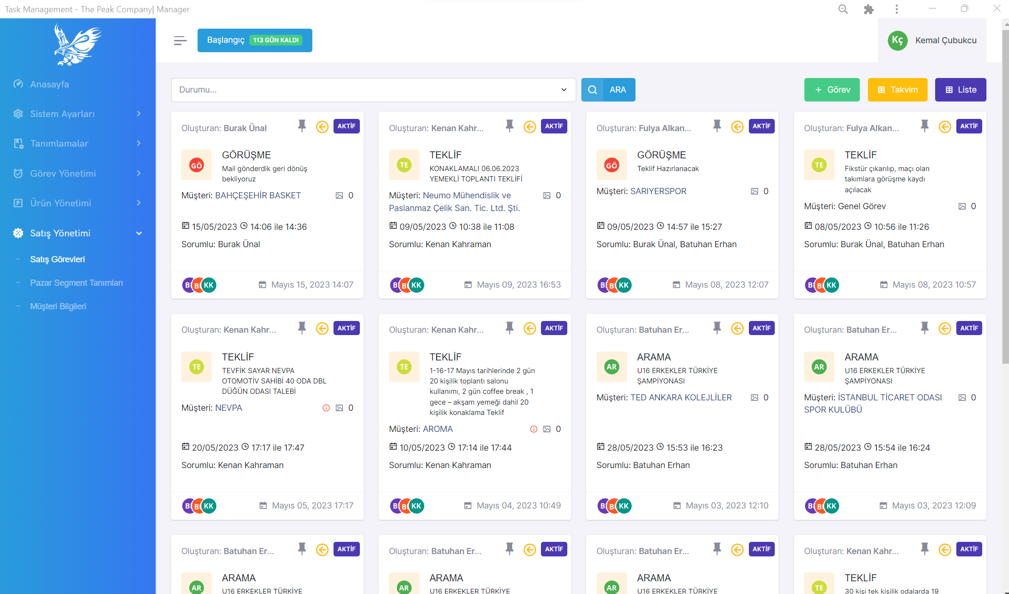
Task: Pin the BAHÇEŞEHİR BASKET görüşme card
Action: tap(302, 126)
